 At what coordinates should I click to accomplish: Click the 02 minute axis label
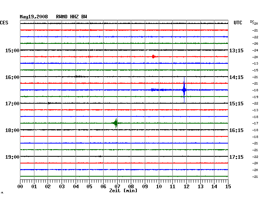coord(48,187)
